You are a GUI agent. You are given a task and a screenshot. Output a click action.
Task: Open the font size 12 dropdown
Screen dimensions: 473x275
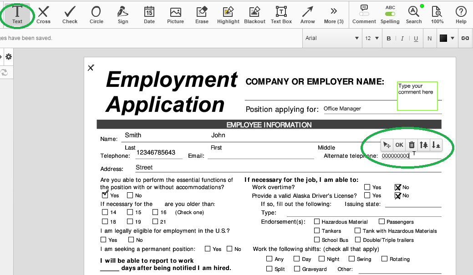click(x=371, y=38)
